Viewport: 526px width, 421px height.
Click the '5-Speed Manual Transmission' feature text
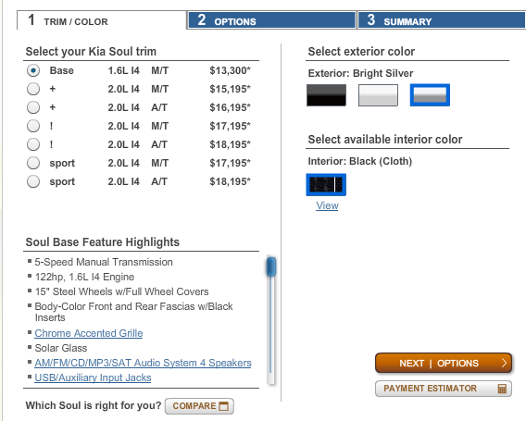coord(104,262)
